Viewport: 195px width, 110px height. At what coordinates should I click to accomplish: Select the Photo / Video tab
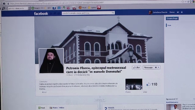(x=57, y=108)
